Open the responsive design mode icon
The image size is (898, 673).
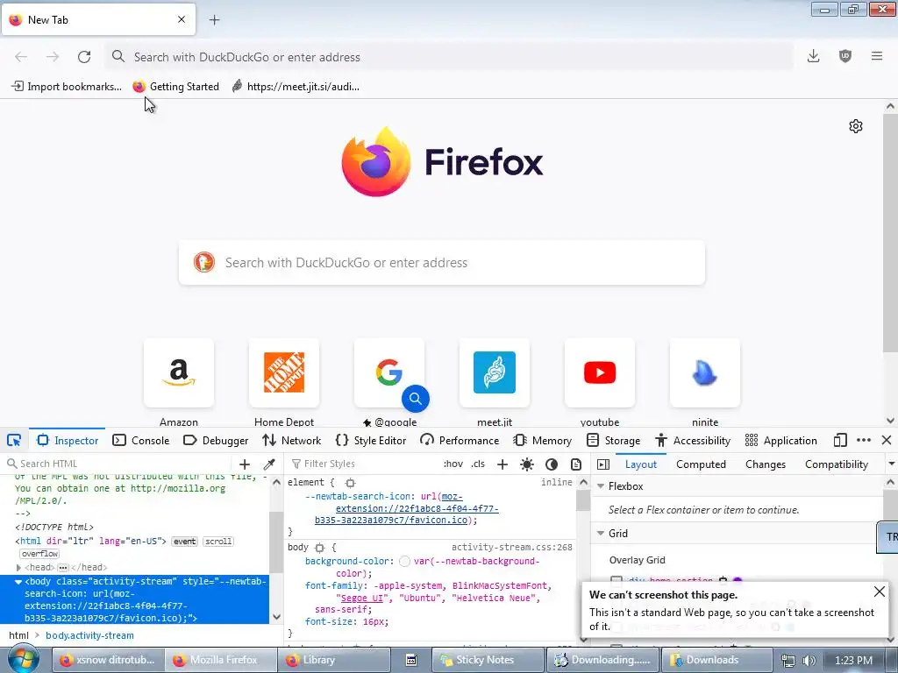coord(839,440)
